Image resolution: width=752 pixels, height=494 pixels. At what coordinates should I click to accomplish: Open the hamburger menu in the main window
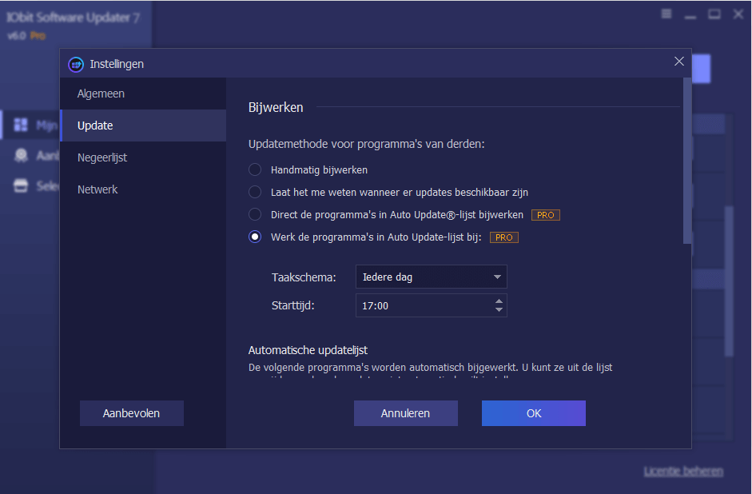(x=666, y=14)
